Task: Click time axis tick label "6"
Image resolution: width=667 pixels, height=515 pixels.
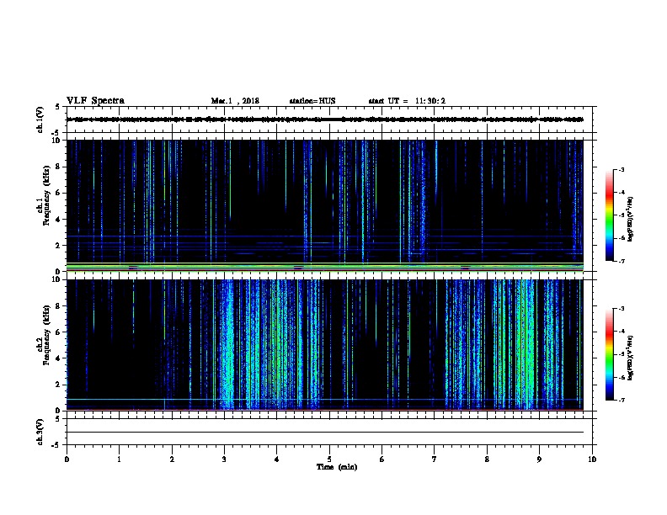Action: point(382,459)
